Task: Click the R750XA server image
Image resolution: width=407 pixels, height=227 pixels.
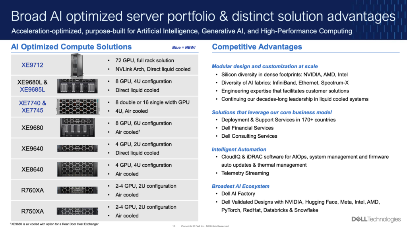Action: click(78, 211)
